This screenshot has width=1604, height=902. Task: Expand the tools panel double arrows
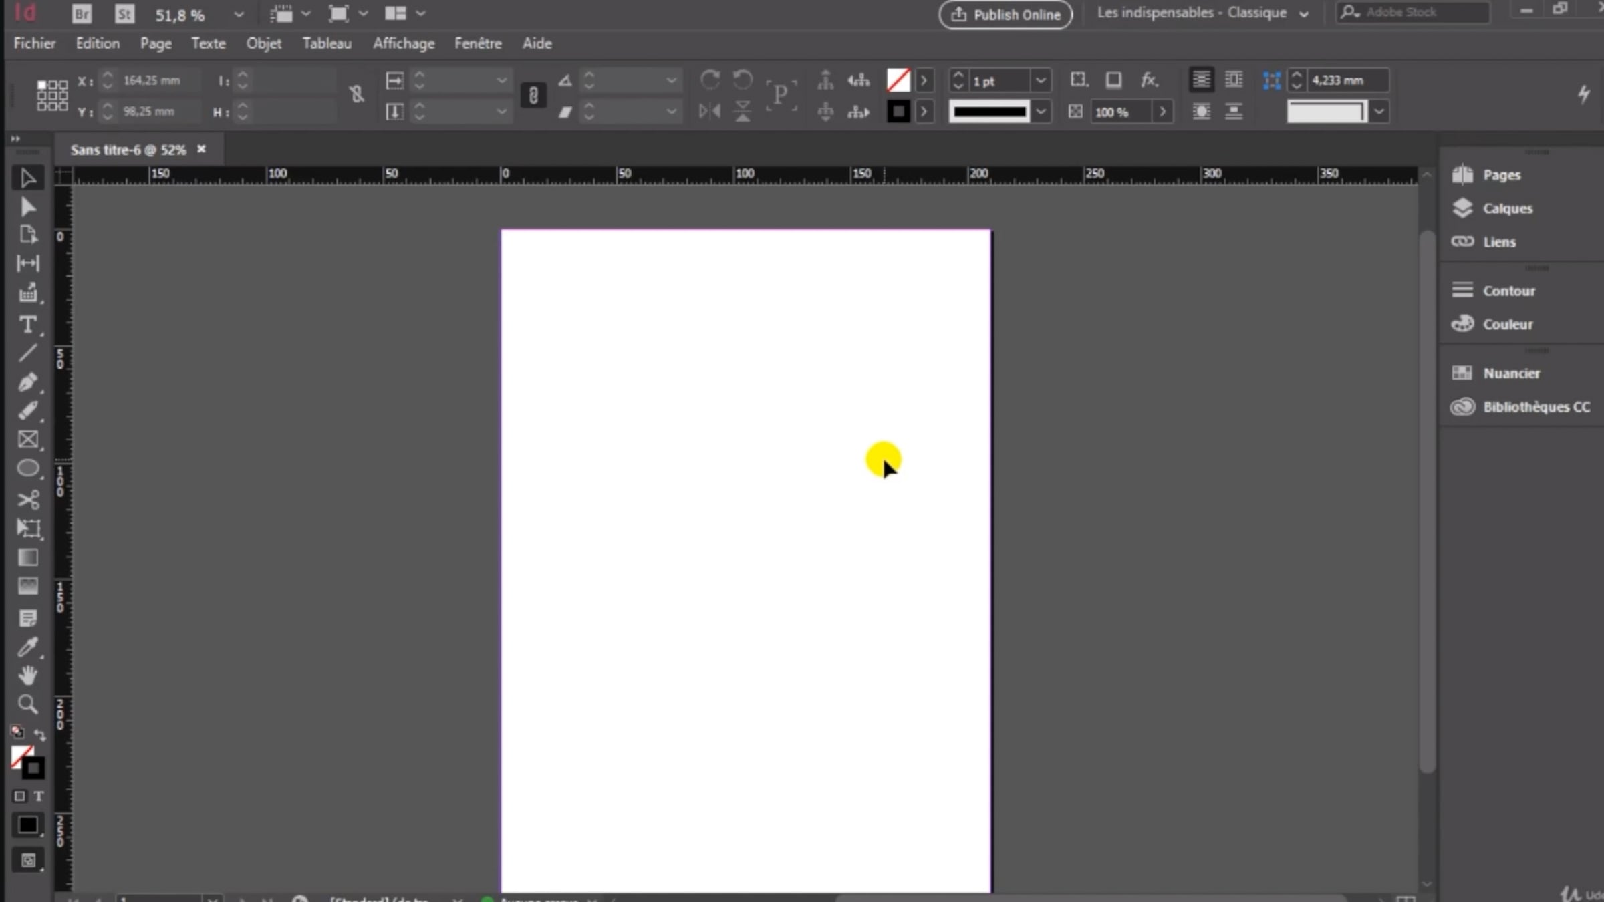pos(15,139)
